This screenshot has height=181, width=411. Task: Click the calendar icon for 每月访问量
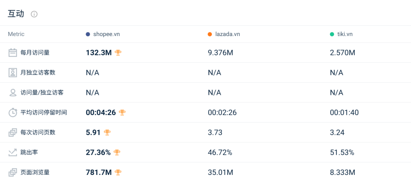click(13, 53)
